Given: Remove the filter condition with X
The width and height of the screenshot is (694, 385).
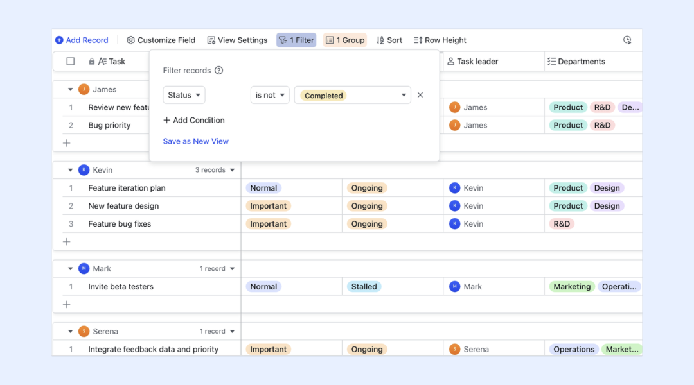Looking at the screenshot, I should (420, 95).
